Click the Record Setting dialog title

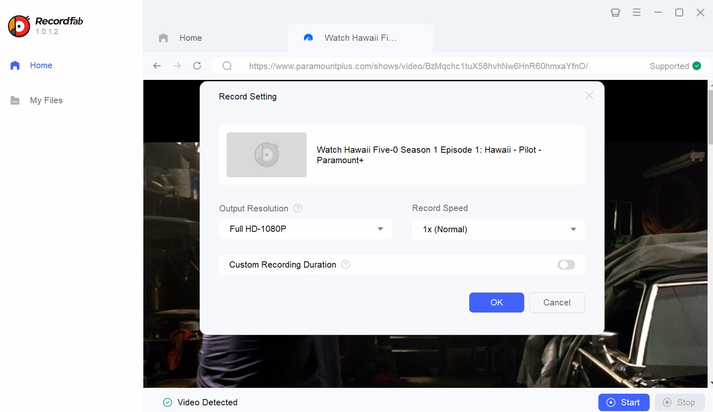coord(248,97)
